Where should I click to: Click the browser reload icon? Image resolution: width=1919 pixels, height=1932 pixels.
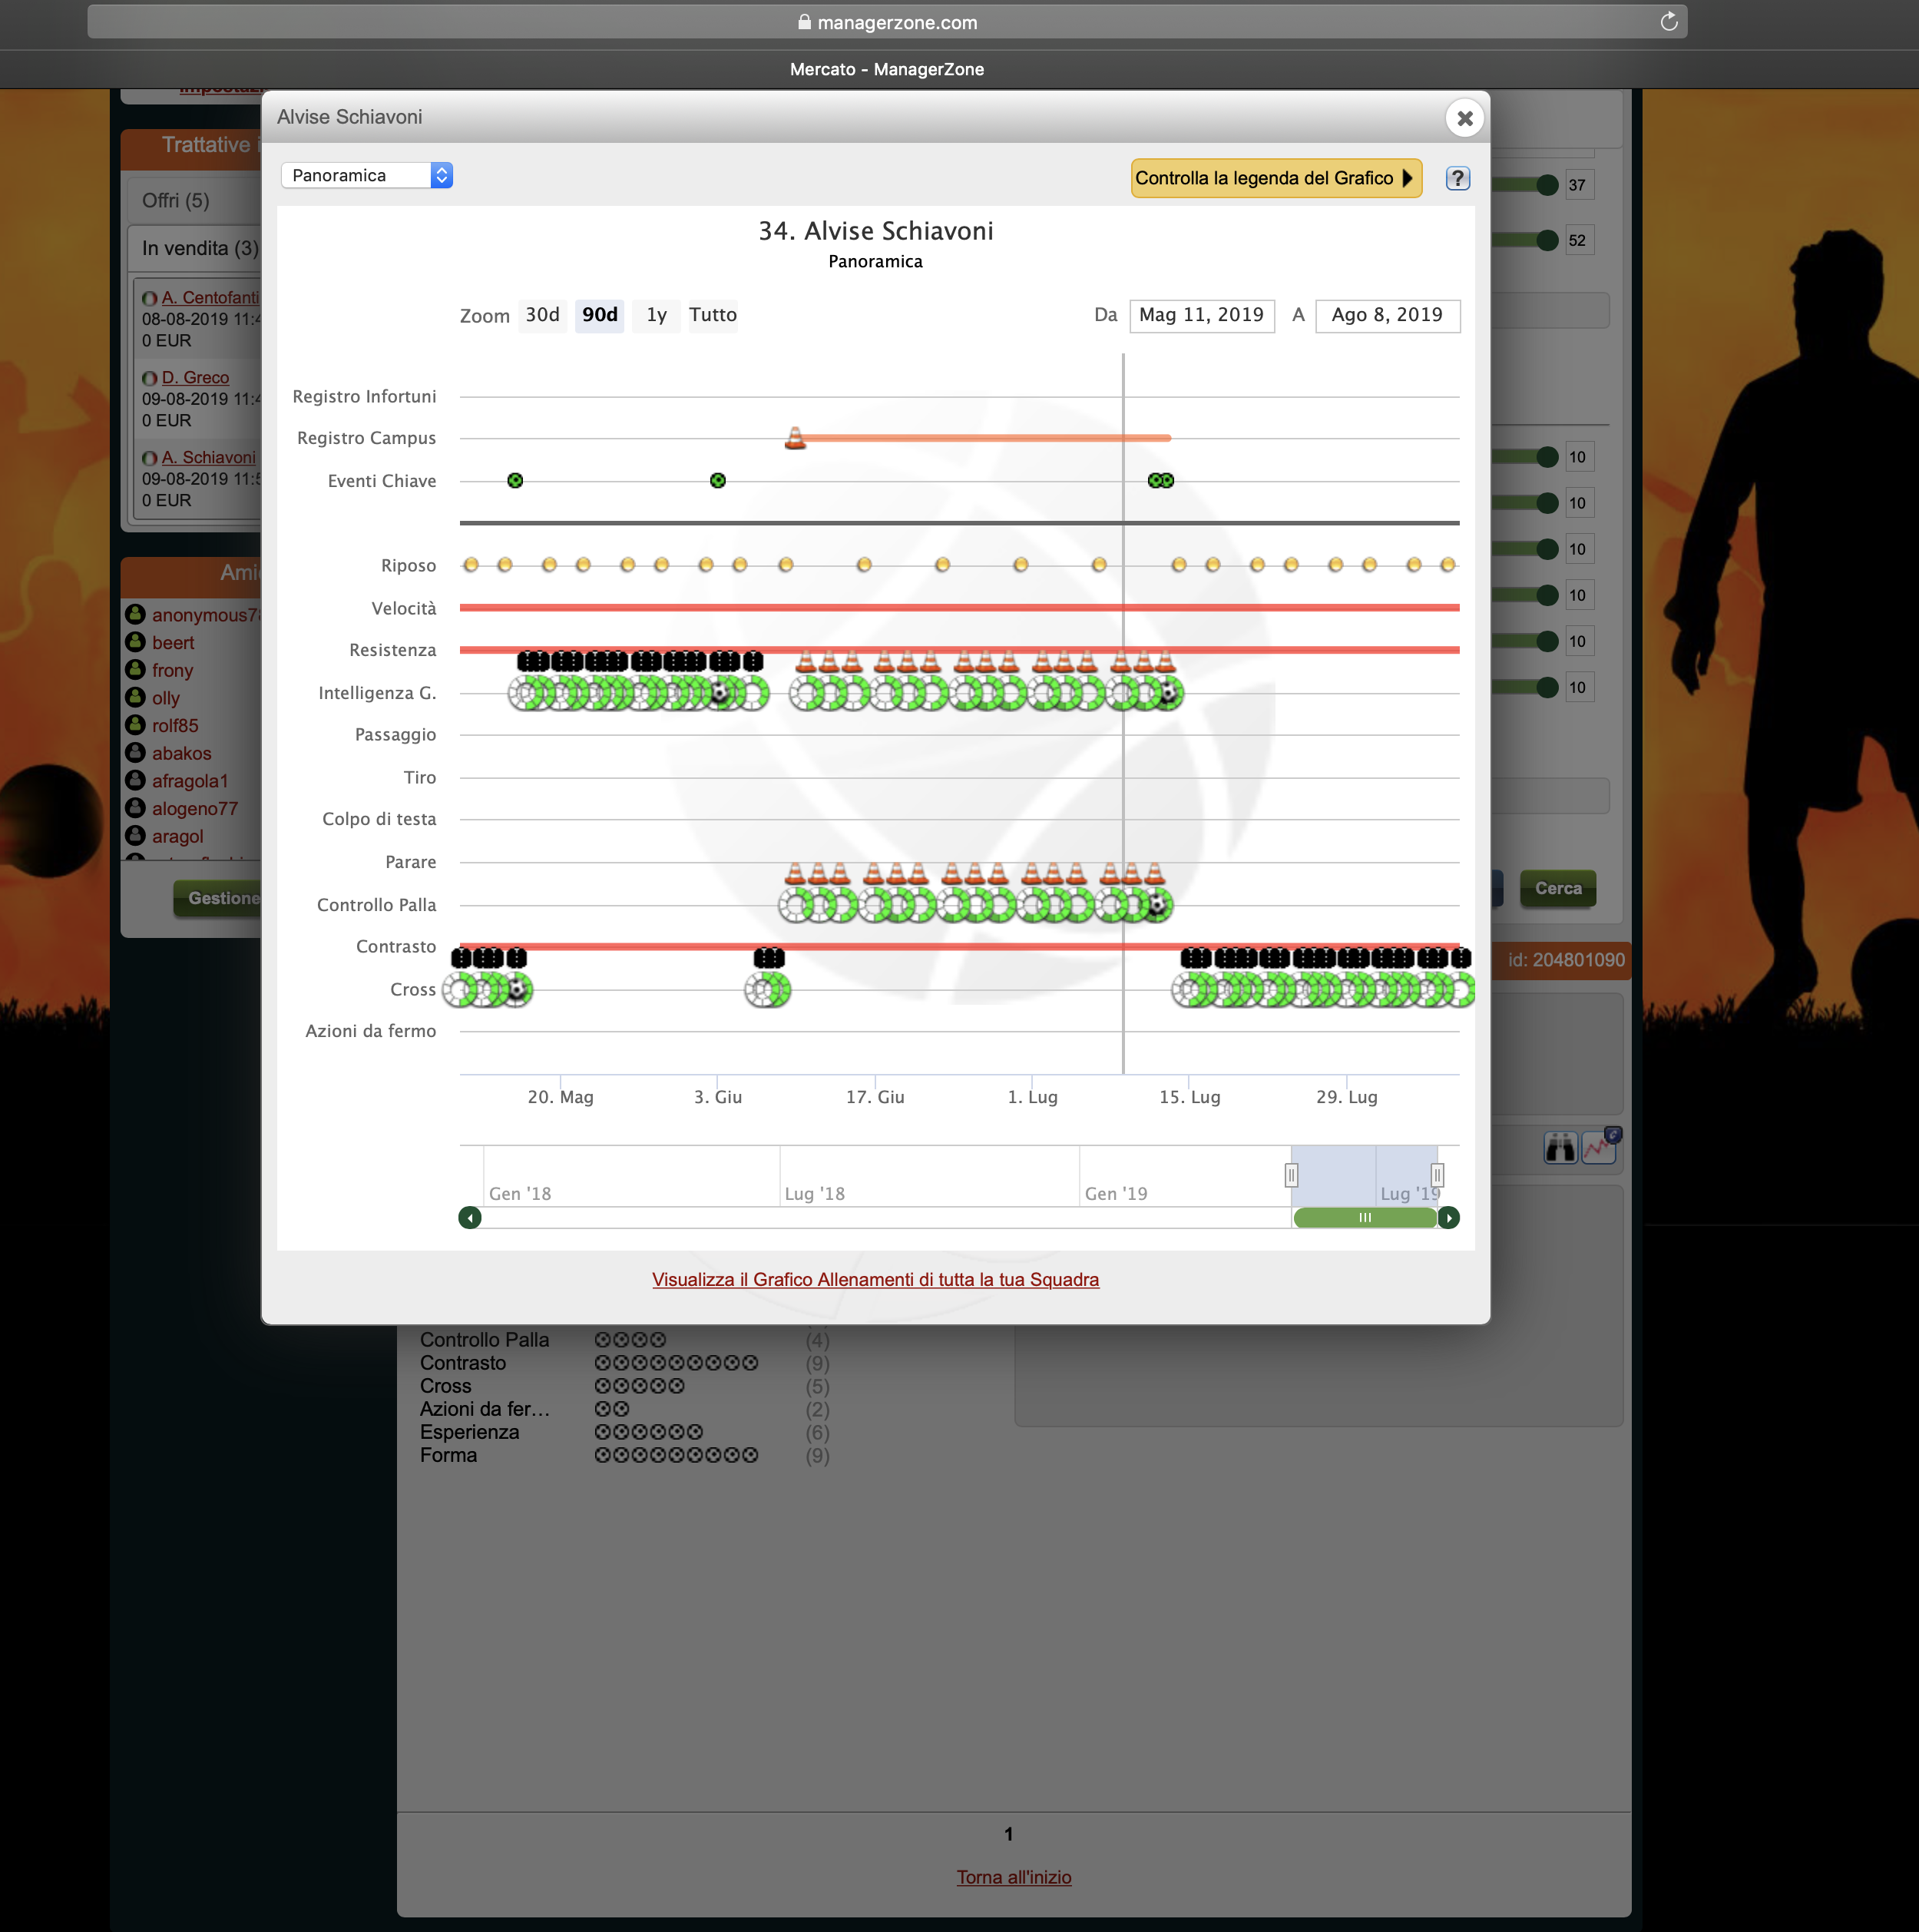(1668, 22)
